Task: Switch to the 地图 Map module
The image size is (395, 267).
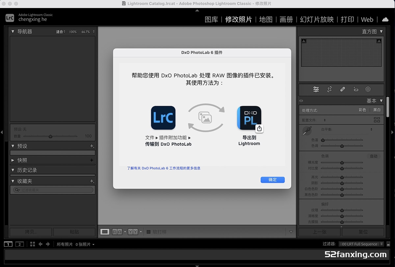Action: pos(266,19)
